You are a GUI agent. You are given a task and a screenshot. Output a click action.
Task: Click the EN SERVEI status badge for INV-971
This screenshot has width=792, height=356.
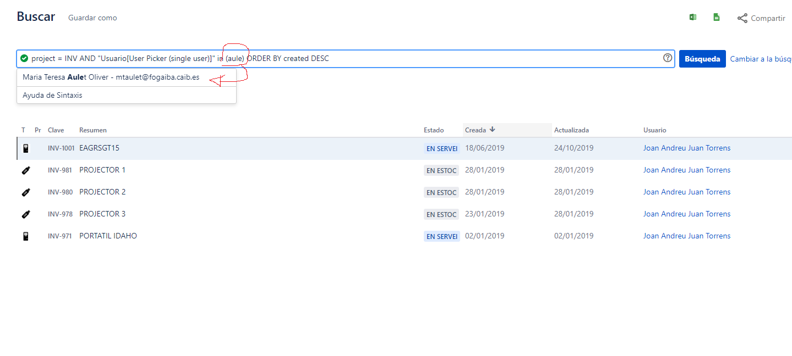tap(441, 236)
